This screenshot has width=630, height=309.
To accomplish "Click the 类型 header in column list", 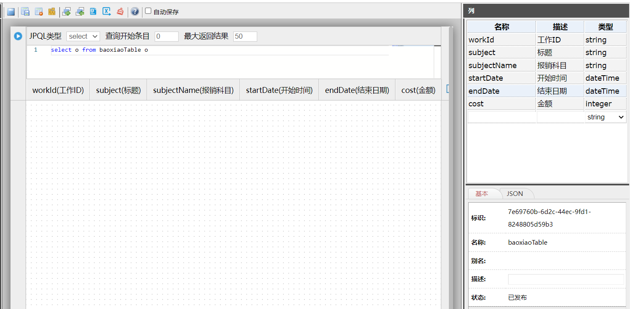I will pos(606,27).
